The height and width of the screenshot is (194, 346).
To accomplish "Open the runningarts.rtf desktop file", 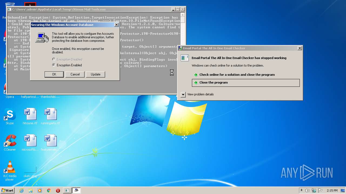I will click(51, 117).
